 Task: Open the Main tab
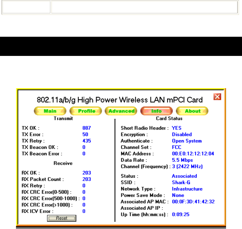point(50,111)
